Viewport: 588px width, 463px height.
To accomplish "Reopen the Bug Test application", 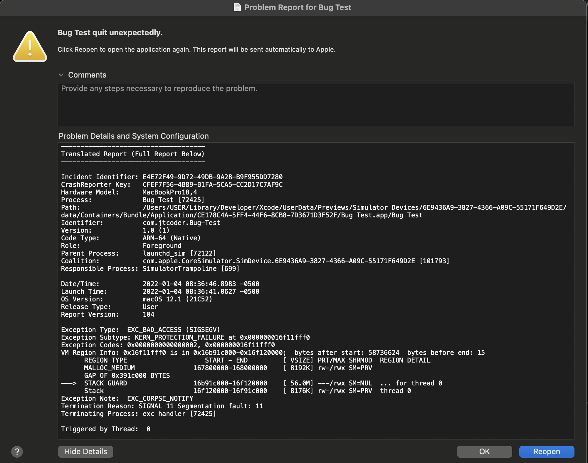I will [x=546, y=452].
